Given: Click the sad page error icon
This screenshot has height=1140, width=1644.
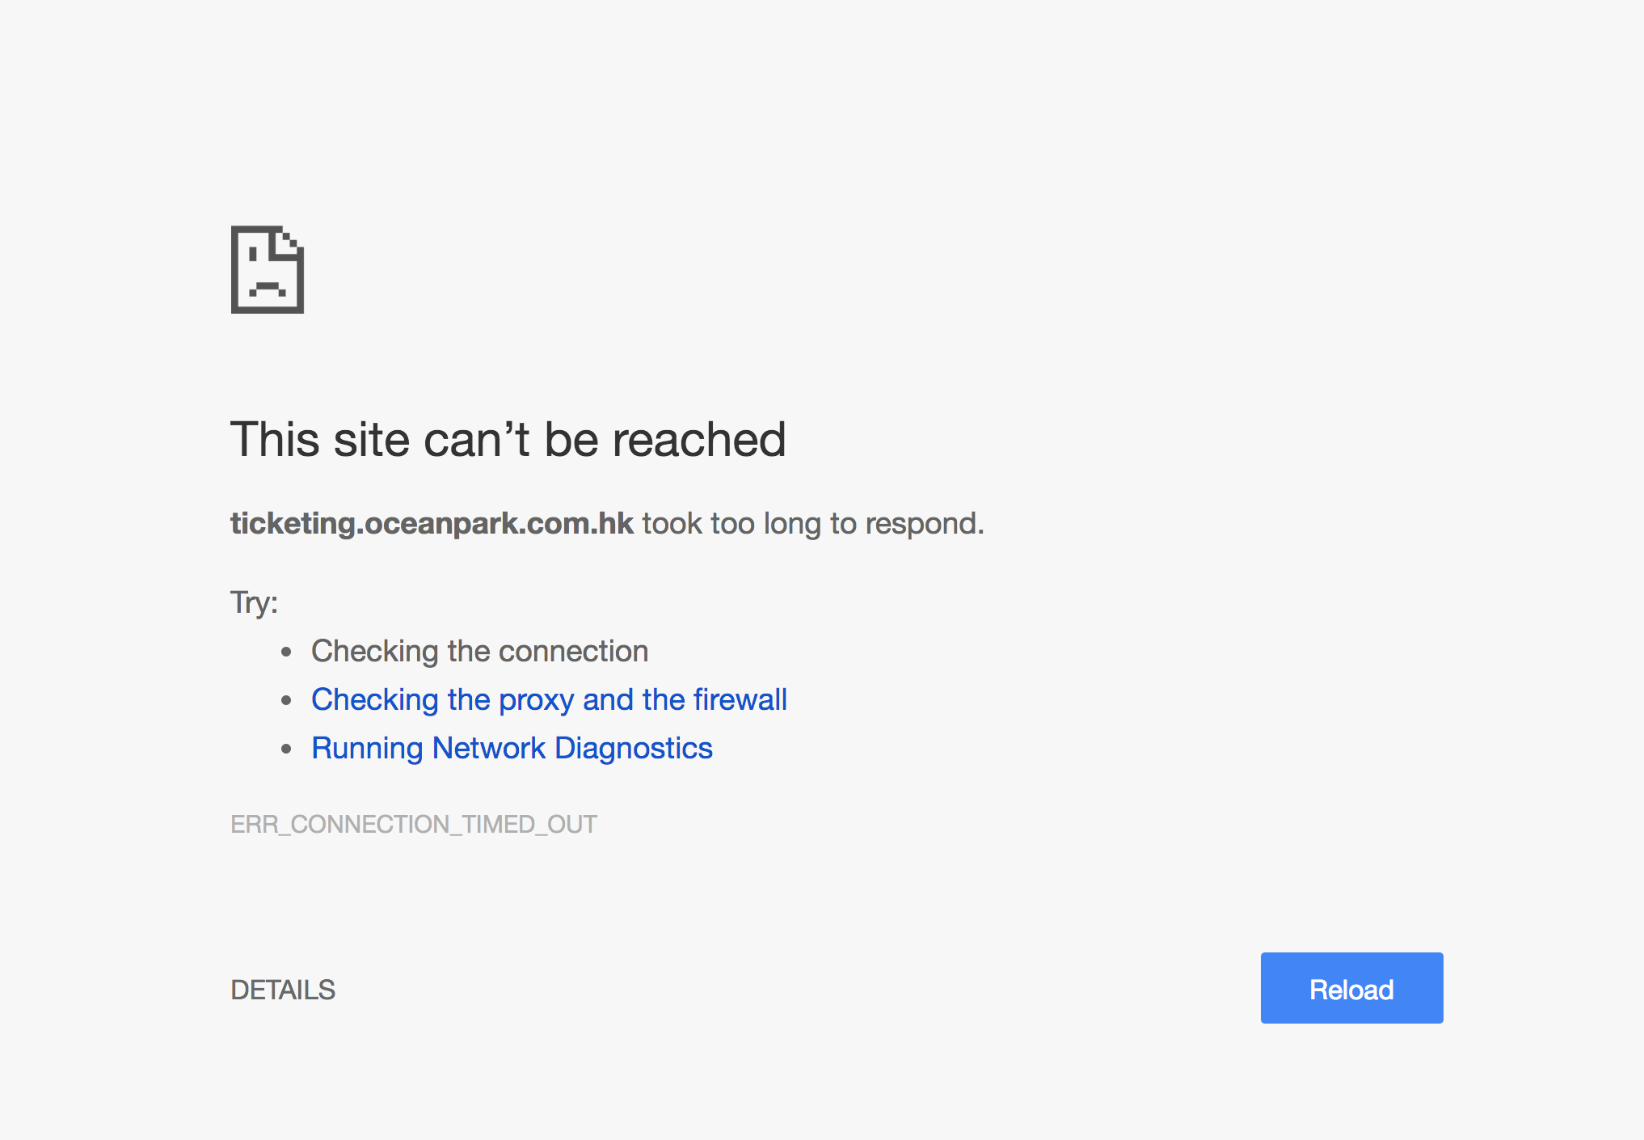Looking at the screenshot, I should [268, 269].
